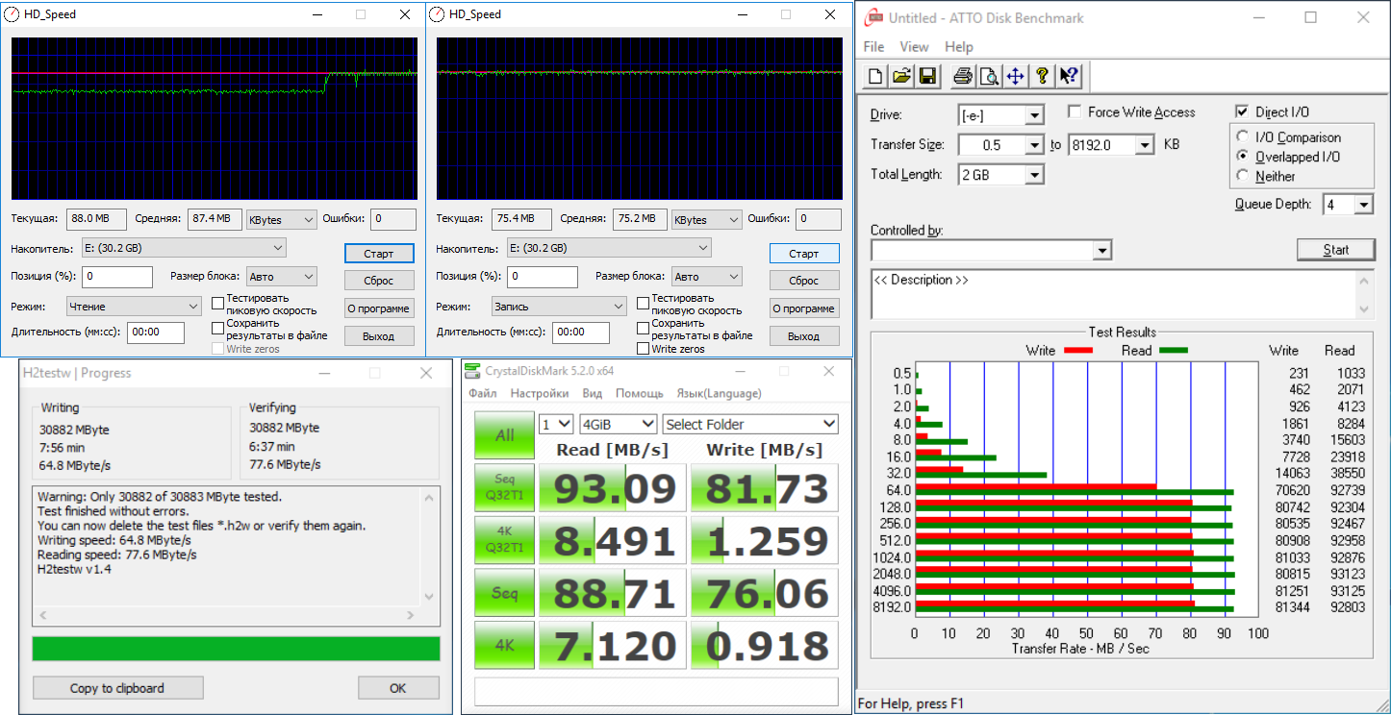The width and height of the screenshot is (1391, 715).
Task: Click the Save floppy disk icon in ATTO
Action: click(927, 76)
